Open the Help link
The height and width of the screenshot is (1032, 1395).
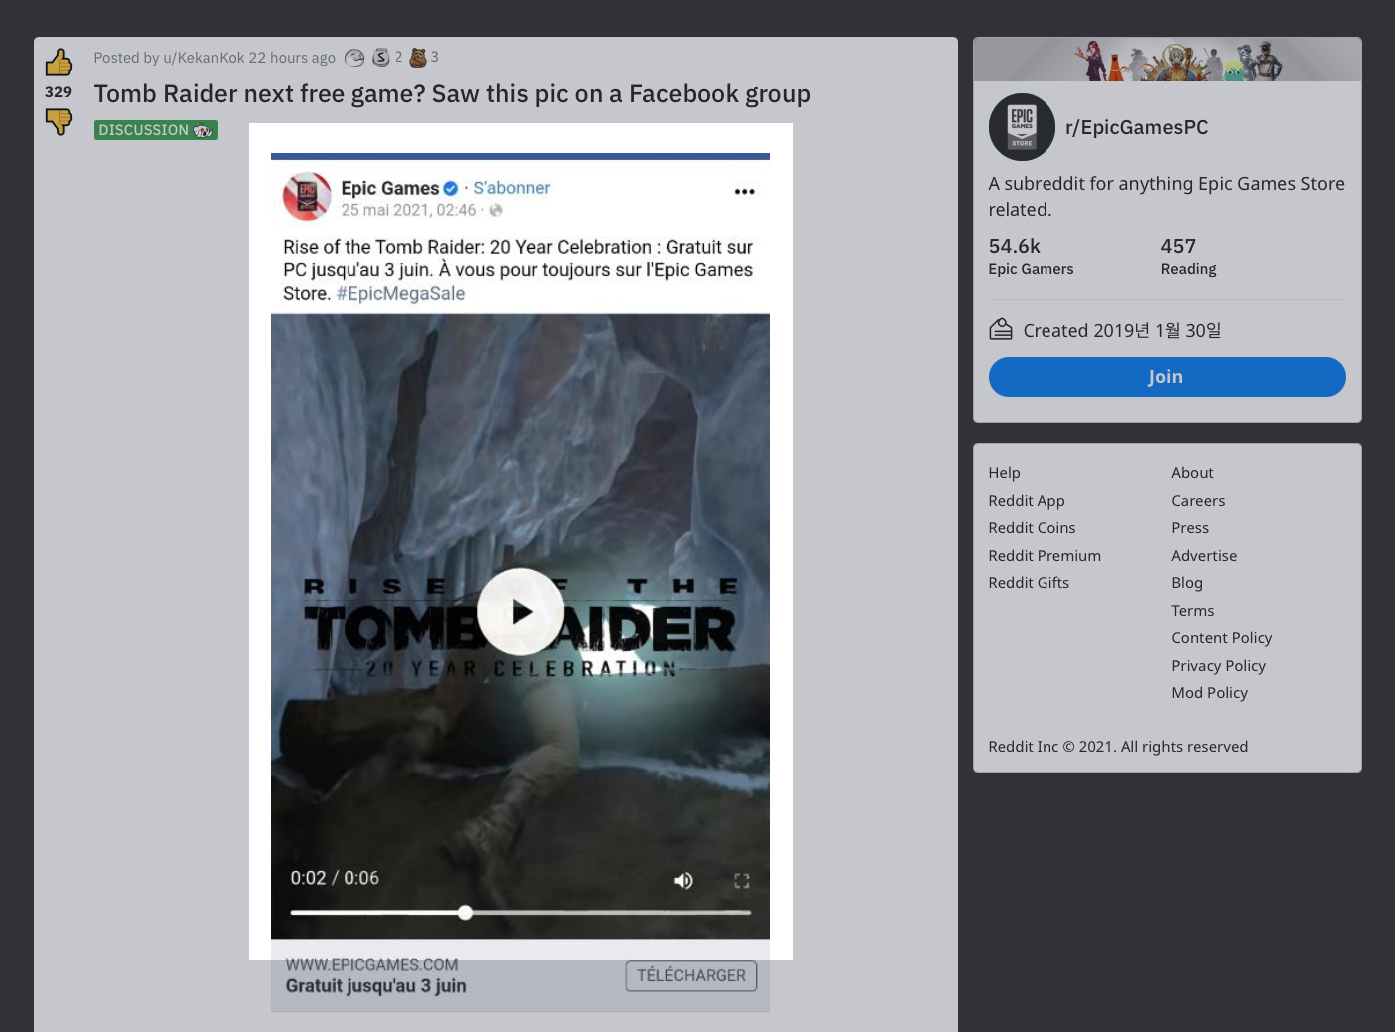(x=1004, y=473)
